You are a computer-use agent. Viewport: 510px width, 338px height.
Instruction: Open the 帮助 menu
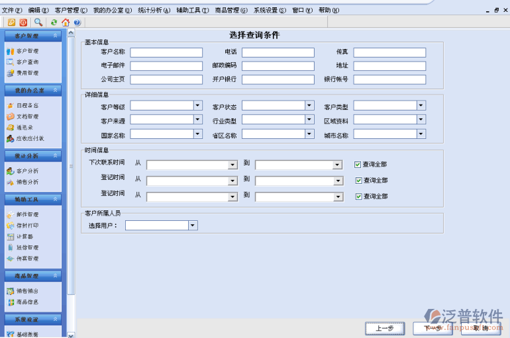[x=329, y=10]
